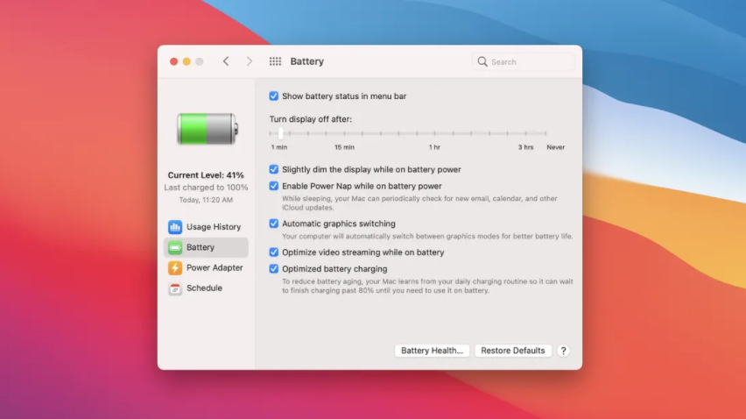The image size is (746, 419).
Task: Click the Power Adapter lightning icon
Action: coord(175,268)
